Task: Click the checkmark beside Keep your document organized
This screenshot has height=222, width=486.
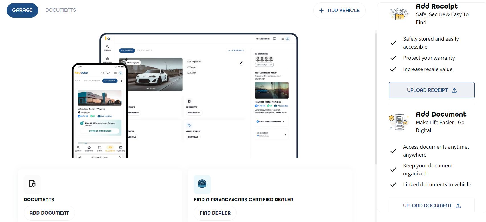Action: [x=393, y=170]
